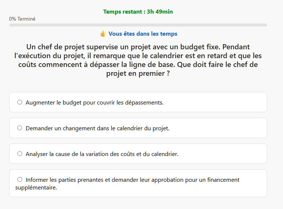
Task: Click the '0% Terminé' progress label
Action: point(22,19)
